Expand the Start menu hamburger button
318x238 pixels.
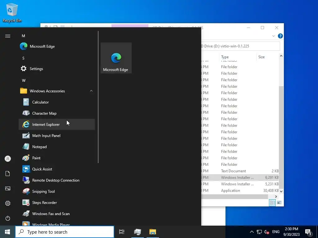[x=8, y=36]
